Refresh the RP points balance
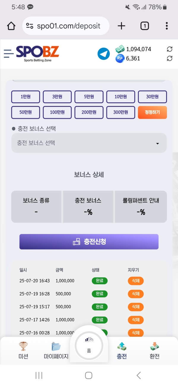This screenshot has height=387, width=178. (170, 58)
